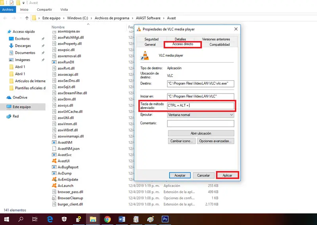This screenshot has width=317, height=225.
Task: Open File Explorer taskbar icon
Action: [x=93, y=219]
